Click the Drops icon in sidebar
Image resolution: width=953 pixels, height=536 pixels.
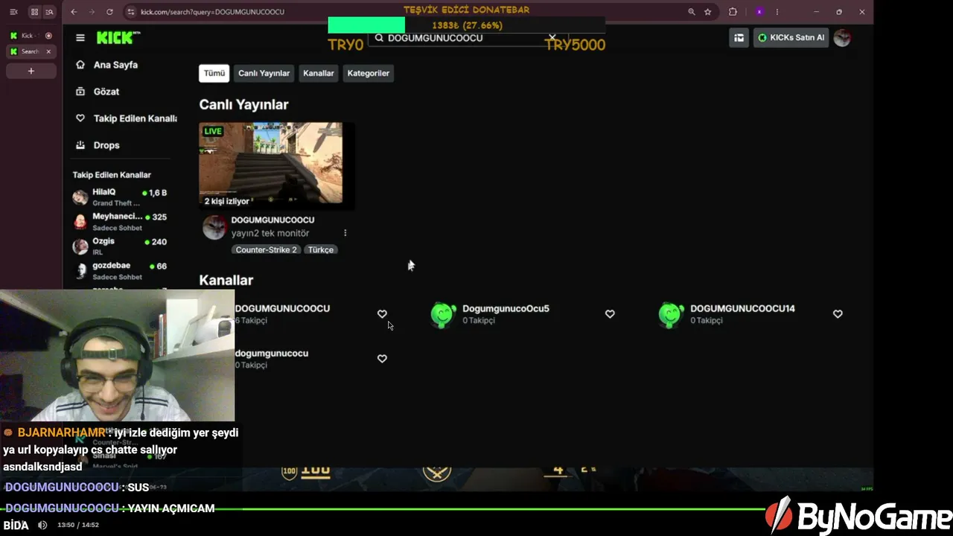coord(80,145)
